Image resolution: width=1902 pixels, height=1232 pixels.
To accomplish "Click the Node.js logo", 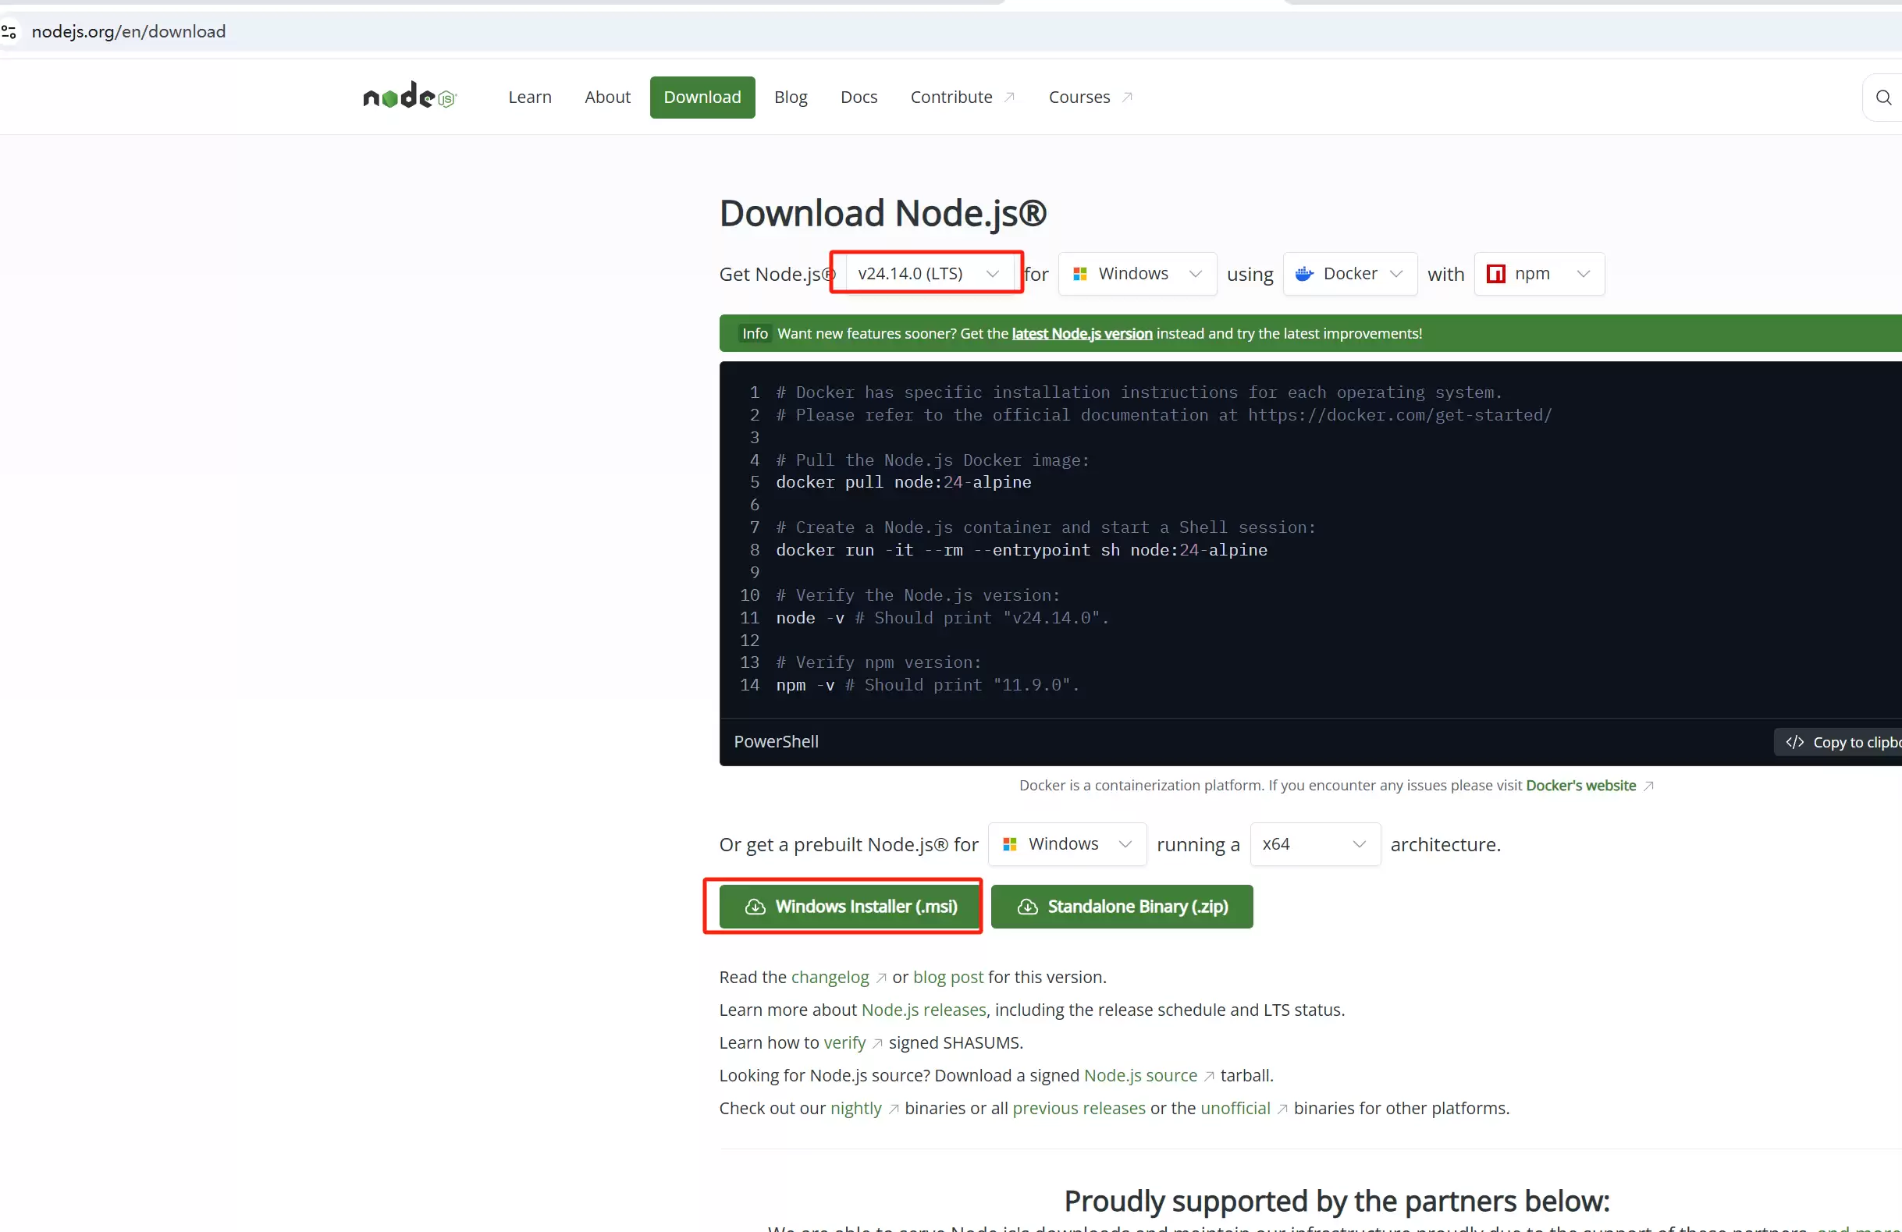I will click(x=409, y=97).
